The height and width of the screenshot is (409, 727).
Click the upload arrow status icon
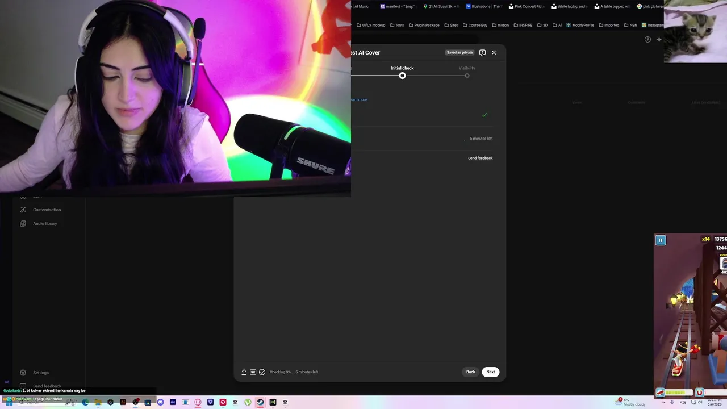[244, 372]
